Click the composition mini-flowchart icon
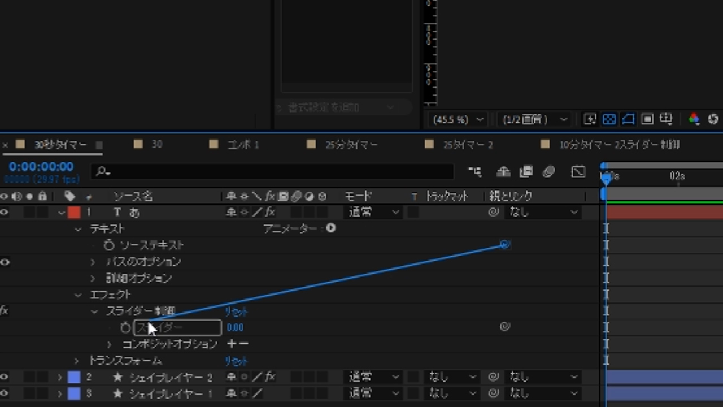This screenshot has height=407, width=723. tap(474, 172)
